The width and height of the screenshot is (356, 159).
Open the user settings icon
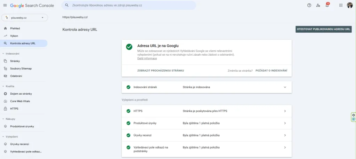[x=318, y=5]
